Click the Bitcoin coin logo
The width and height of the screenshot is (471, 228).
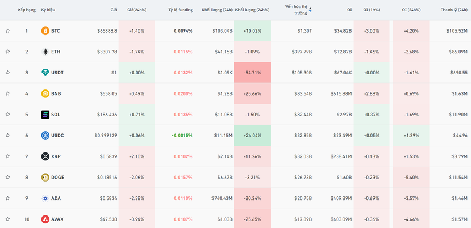(45, 30)
